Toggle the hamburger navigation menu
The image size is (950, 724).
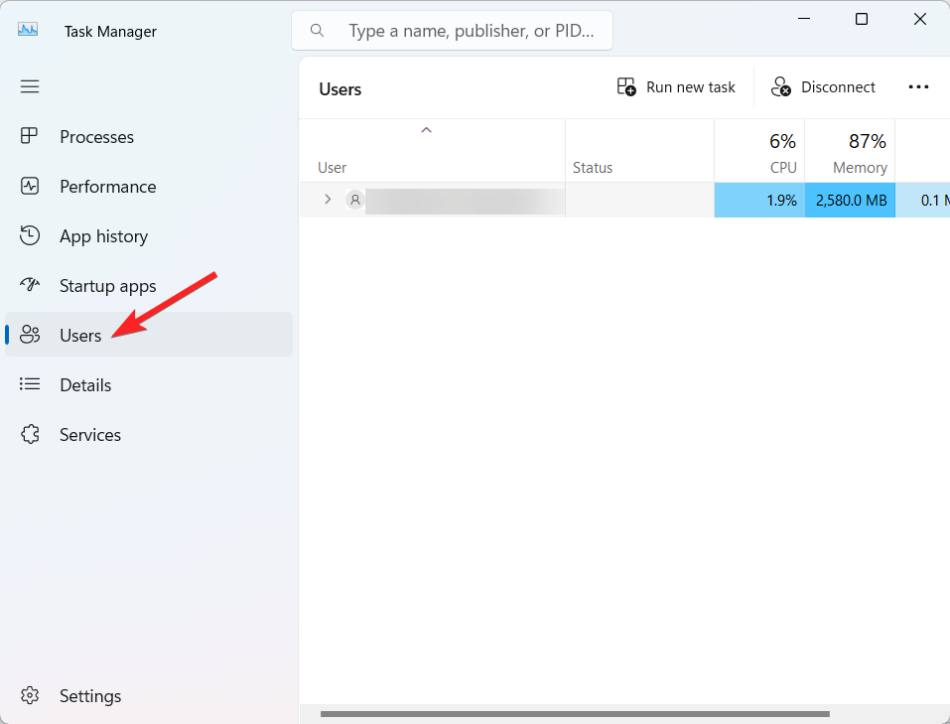30,86
